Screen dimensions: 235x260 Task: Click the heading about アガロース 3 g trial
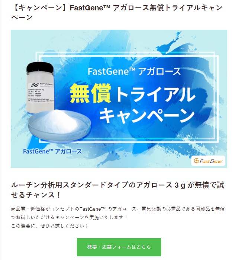click(x=117, y=190)
